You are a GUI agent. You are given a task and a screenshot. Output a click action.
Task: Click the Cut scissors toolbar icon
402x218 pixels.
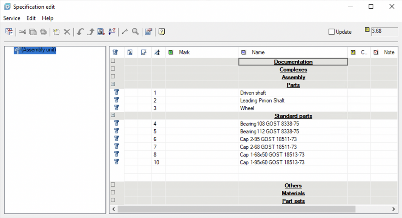tap(22, 32)
